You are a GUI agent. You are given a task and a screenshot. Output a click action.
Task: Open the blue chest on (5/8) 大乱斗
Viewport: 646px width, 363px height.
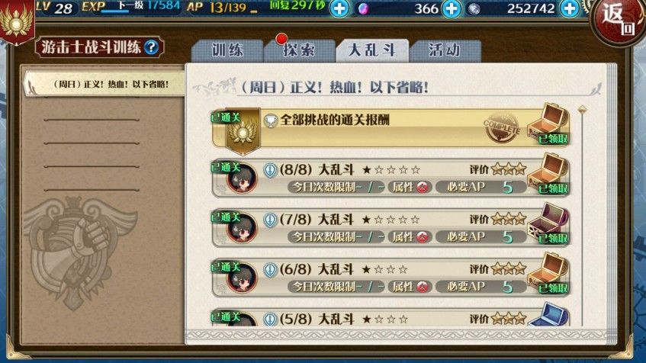[x=549, y=314]
